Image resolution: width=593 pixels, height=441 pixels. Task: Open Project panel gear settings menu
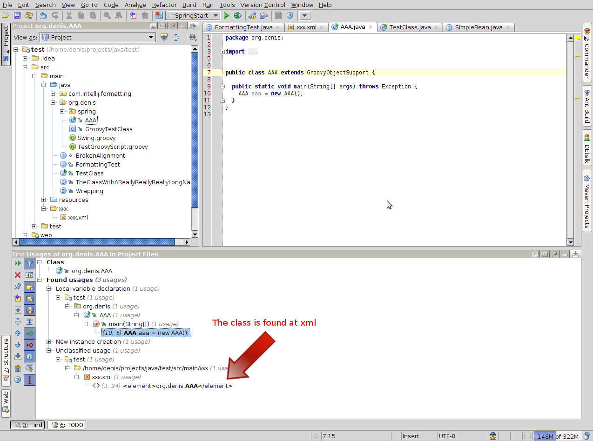point(192,37)
